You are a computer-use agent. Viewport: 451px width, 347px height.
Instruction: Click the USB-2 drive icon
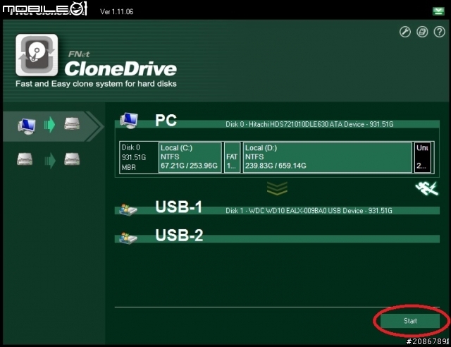[128, 238]
